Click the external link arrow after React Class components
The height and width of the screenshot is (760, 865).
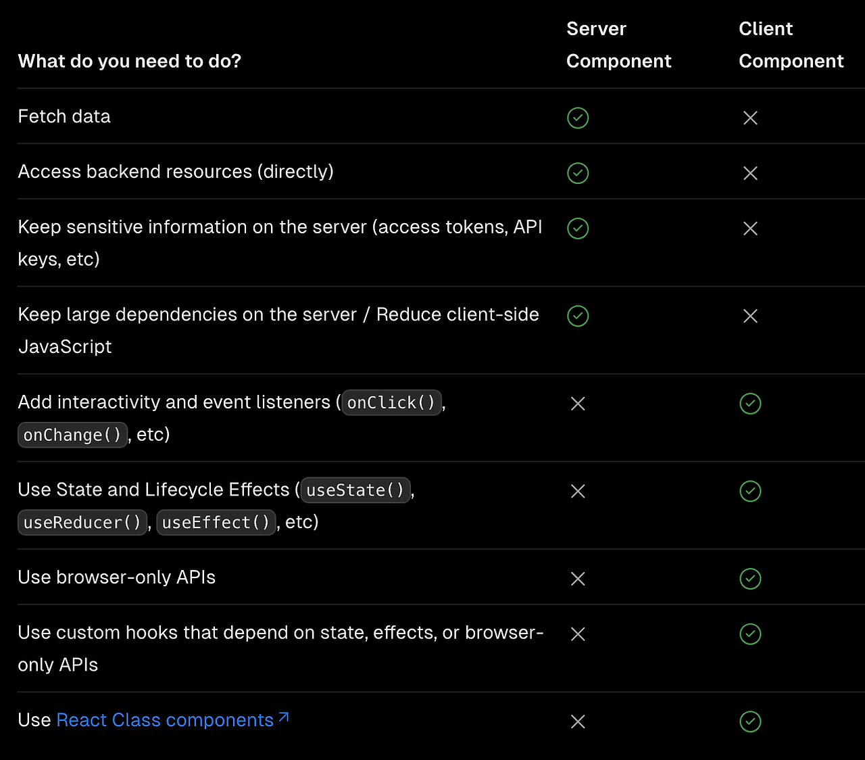point(284,717)
